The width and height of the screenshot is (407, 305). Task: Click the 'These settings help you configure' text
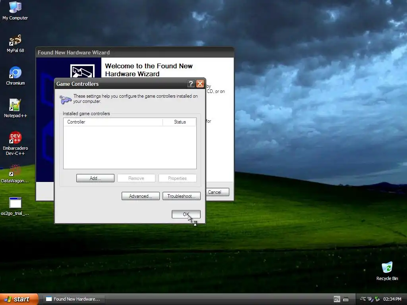tap(135, 98)
